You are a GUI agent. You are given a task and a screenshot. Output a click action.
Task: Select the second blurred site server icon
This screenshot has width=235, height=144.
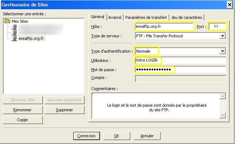point(14,32)
